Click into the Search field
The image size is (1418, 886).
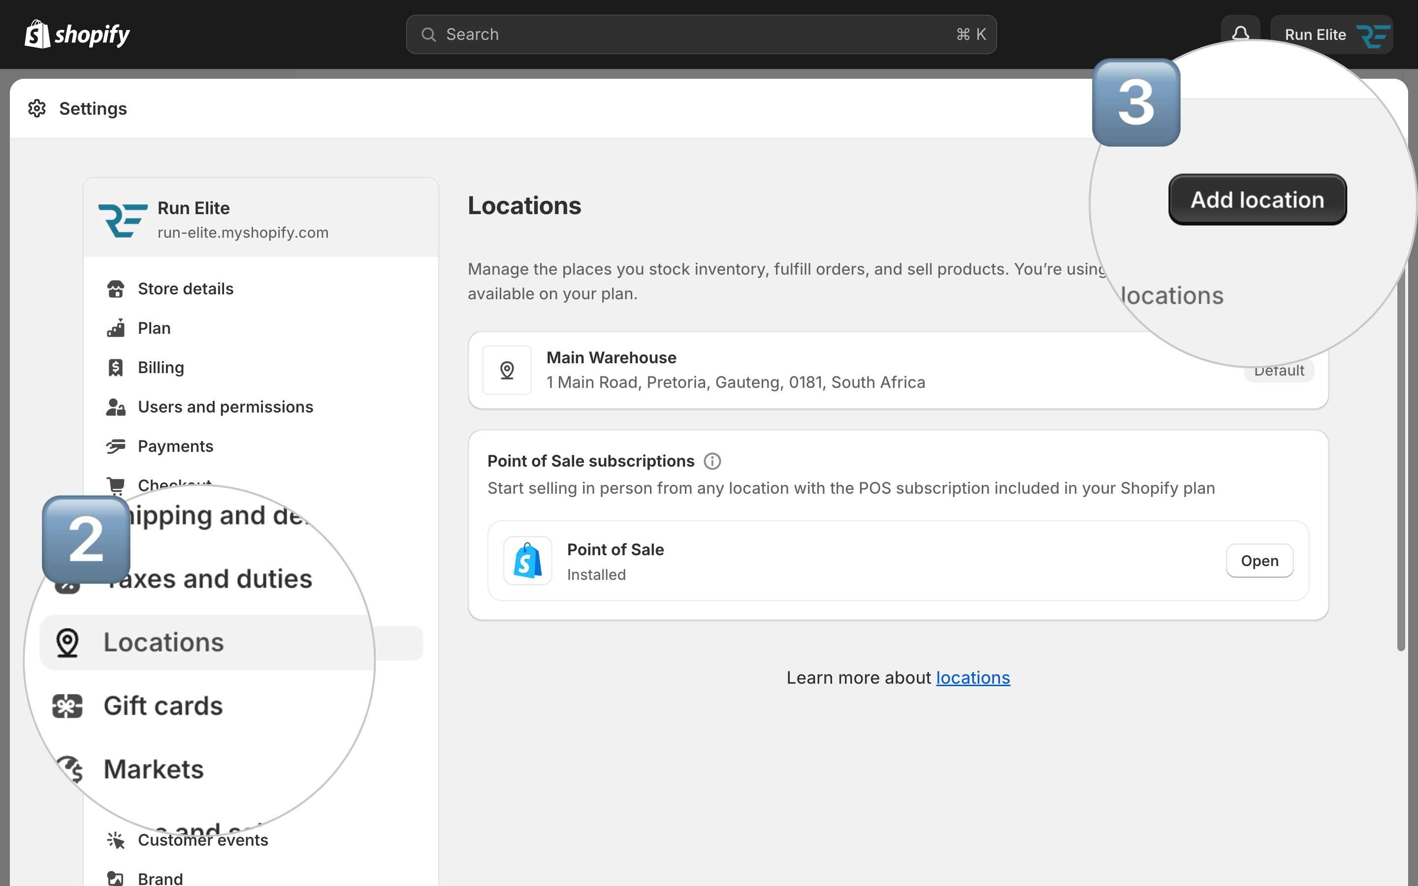pyautogui.click(x=701, y=34)
